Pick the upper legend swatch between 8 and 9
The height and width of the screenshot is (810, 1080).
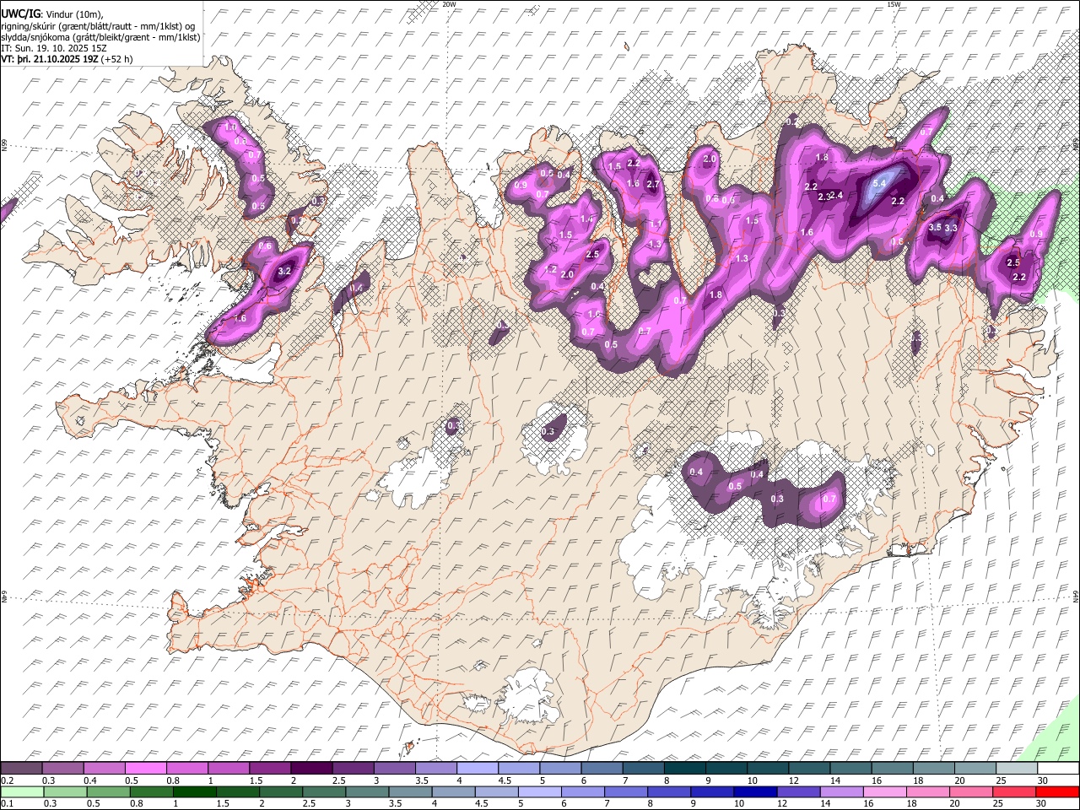(684, 769)
